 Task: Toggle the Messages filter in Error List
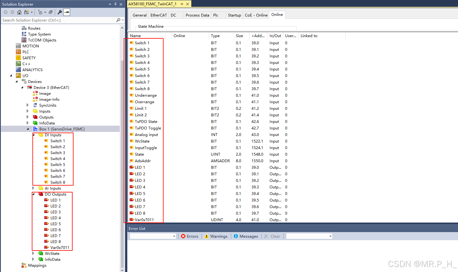246,236
